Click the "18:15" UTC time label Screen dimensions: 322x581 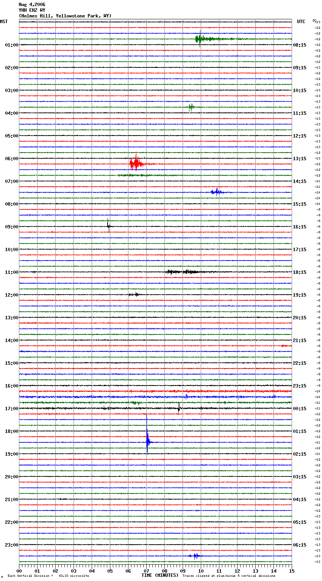pyautogui.click(x=300, y=272)
